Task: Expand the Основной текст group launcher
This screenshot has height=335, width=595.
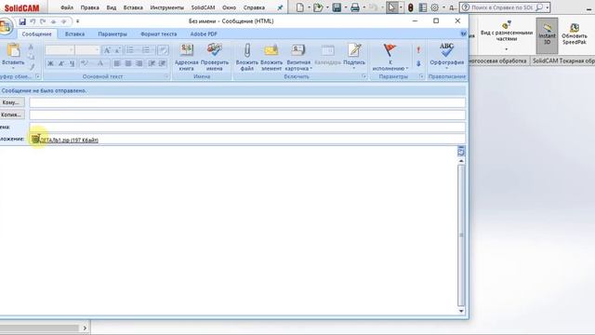Action: [x=166, y=76]
